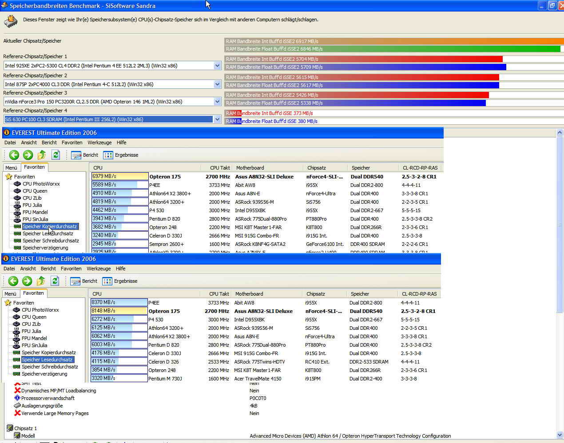This screenshot has width=564, height=443.
Task: Go back in the lower EVEREST window toolbar
Action: [13, 281]
